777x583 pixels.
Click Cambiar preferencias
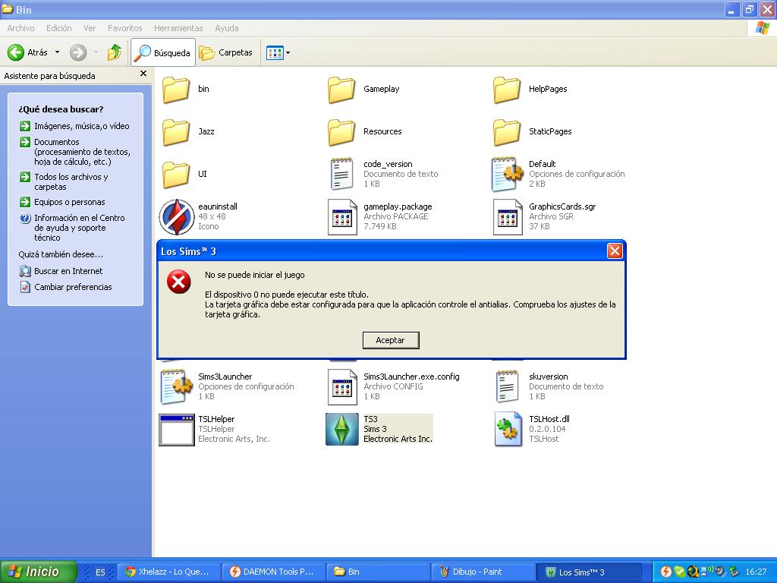click(x=67, y=287)
